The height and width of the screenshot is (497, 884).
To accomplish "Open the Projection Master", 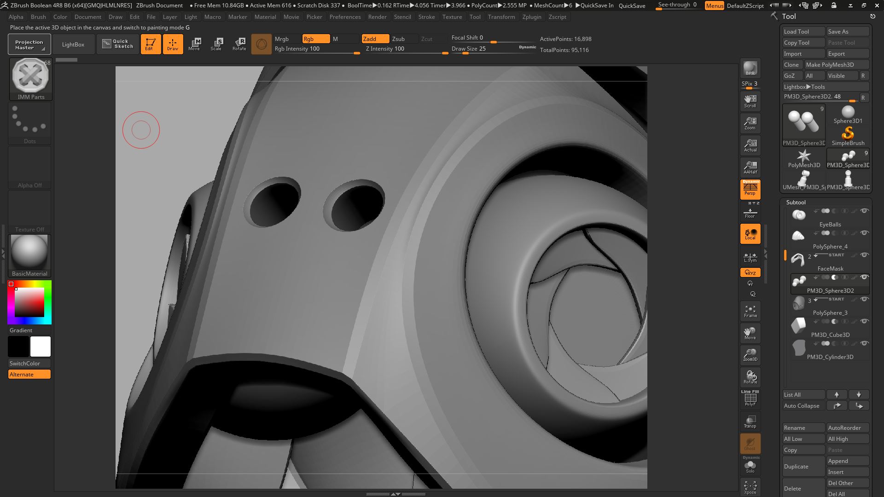I will pos(29,44).
